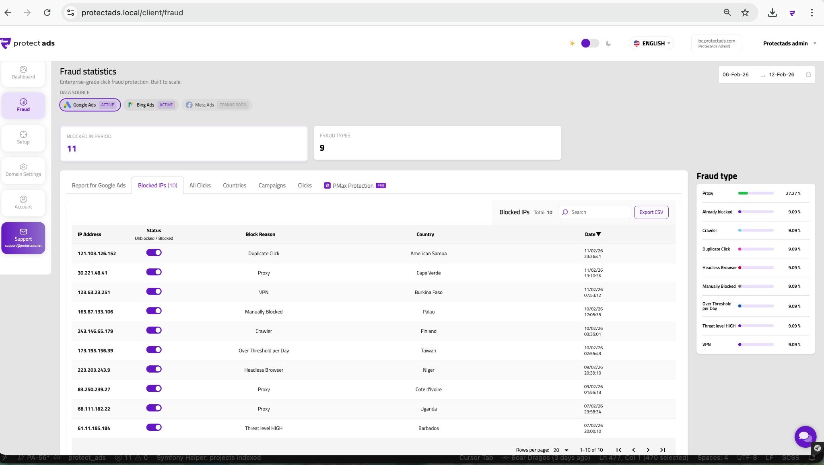
Task: Click the Export CSV button
Action: point(651,212)
